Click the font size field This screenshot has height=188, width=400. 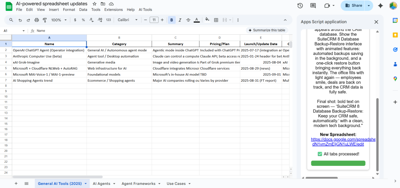point(154,20)
